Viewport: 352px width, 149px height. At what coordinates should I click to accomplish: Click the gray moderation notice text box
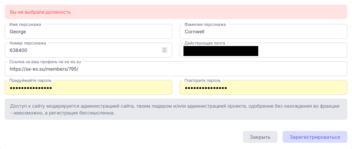176,109
